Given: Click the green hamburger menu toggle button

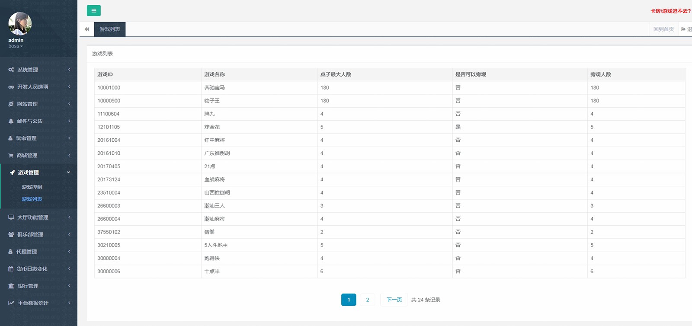Looking at the screenshot, I should pos(93,11).
